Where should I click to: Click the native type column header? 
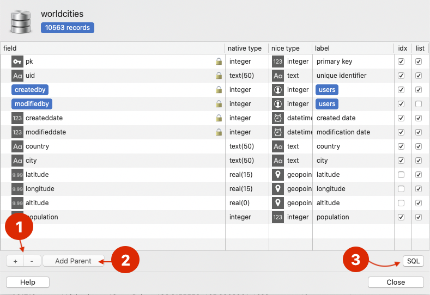[x=245, y=48]
